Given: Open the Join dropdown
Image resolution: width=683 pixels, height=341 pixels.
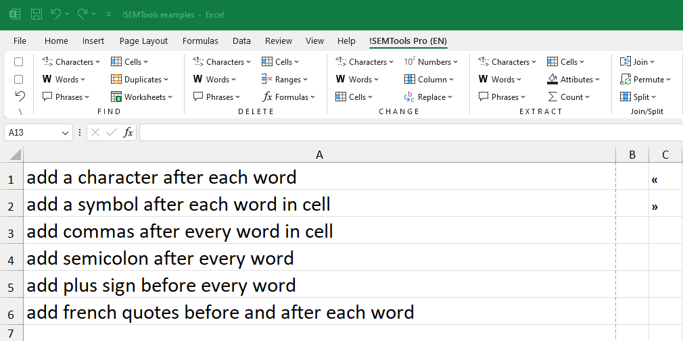Looking at the screenshot, I should coord(637,61).
